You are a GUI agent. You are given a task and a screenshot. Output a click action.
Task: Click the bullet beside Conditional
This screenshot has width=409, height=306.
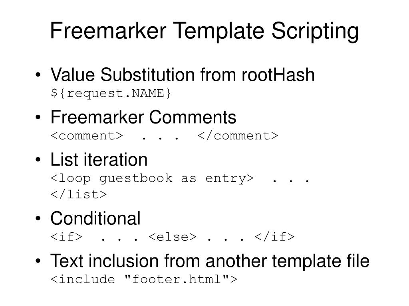click(x=38, y=218)
